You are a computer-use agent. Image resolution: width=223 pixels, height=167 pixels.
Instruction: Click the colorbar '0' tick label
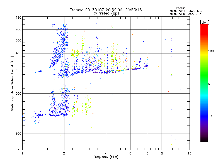click(209, 84)
